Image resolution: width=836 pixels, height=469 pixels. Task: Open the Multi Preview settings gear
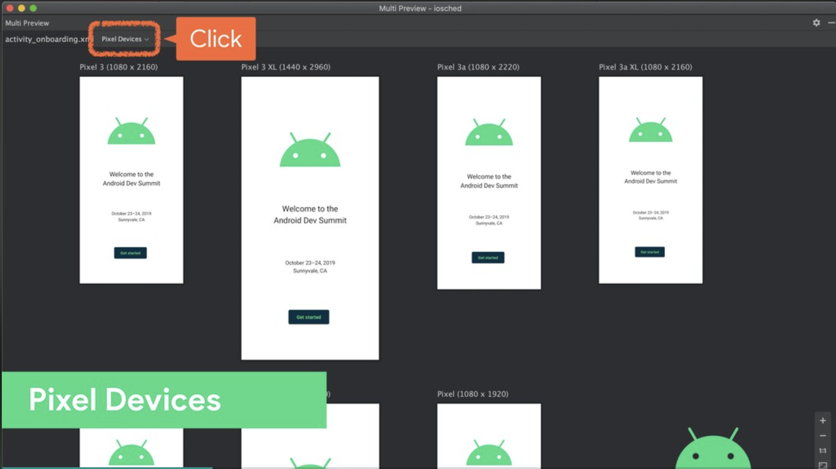pyautogui.click(x=816, y=23)
